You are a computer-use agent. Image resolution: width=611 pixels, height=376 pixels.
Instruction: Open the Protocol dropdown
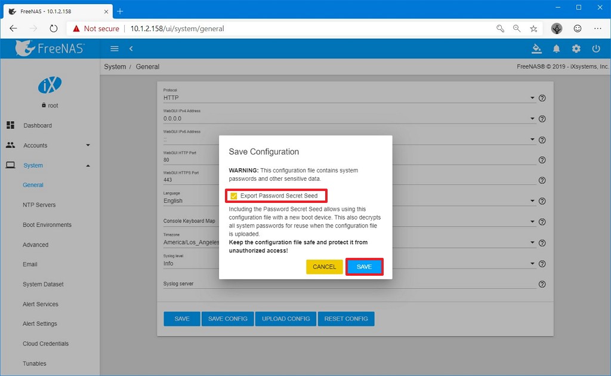click(x=348, y=98)
